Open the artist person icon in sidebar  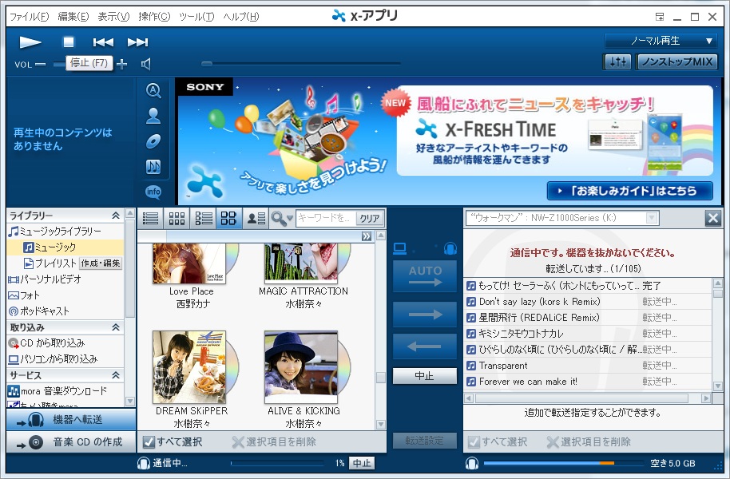[x=153, y=116]
